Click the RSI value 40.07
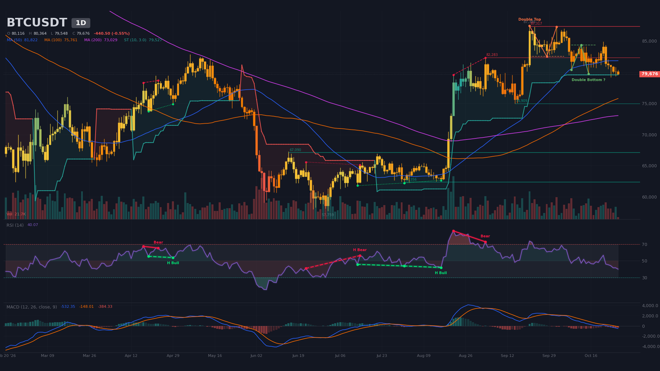Viewport: 660px width, 371px height. pos(33,225)
